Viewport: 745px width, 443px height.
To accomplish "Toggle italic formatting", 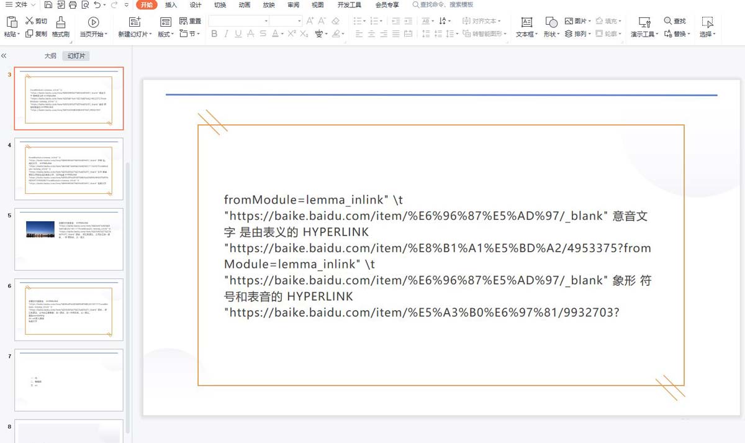I will point(227,34).
